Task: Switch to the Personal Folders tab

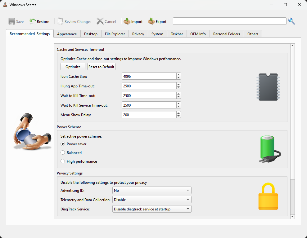Action: 227,34
